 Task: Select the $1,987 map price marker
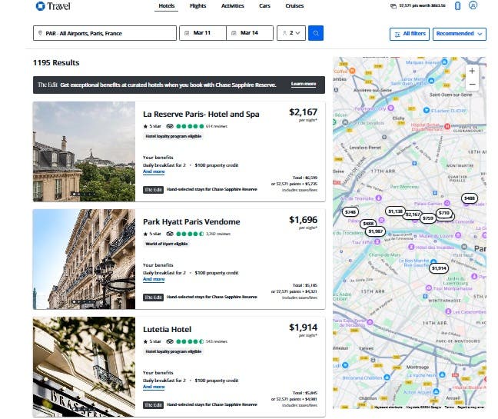tap(375, 231)
